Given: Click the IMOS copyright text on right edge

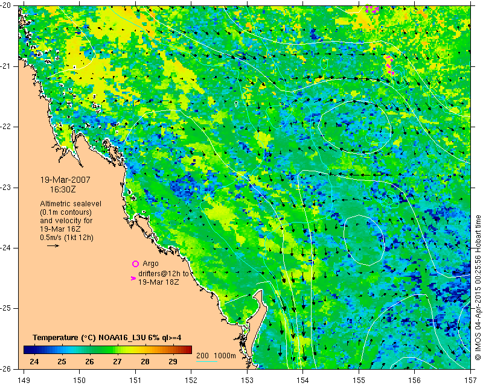Looking at the screenshot, I should click(x=478, y=287).
